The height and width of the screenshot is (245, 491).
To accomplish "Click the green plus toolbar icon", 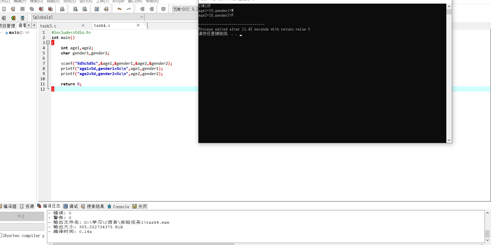I will 13,18.
